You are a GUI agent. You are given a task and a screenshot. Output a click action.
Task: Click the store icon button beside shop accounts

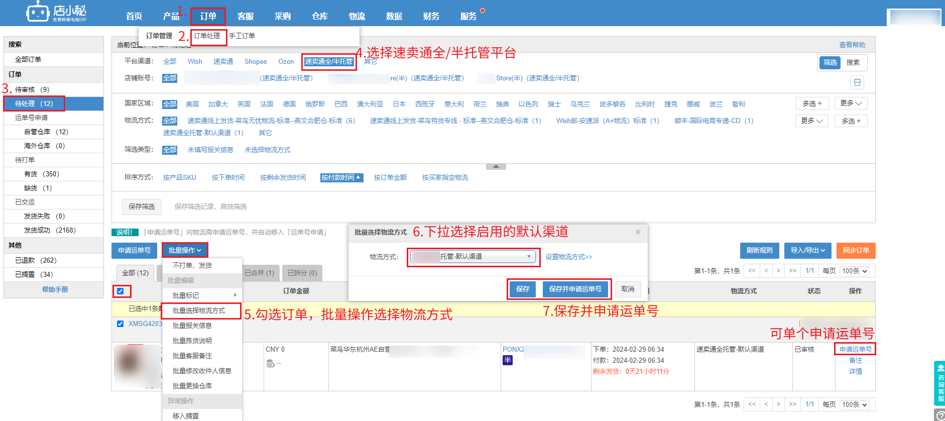pos(857,82)
